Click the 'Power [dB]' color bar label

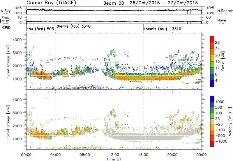(222, 61)
